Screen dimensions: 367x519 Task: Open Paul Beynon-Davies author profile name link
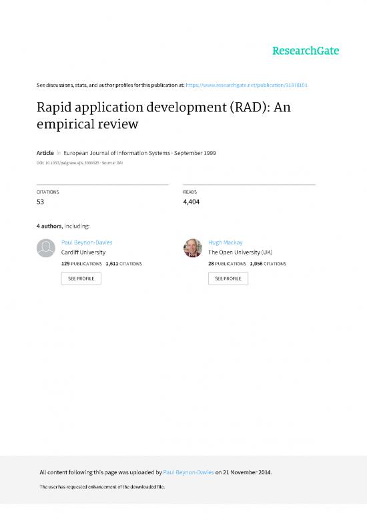(x=87, y=242)
